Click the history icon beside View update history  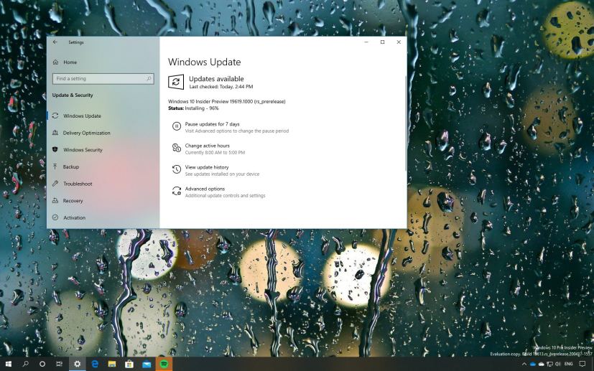tap(177, 169)
